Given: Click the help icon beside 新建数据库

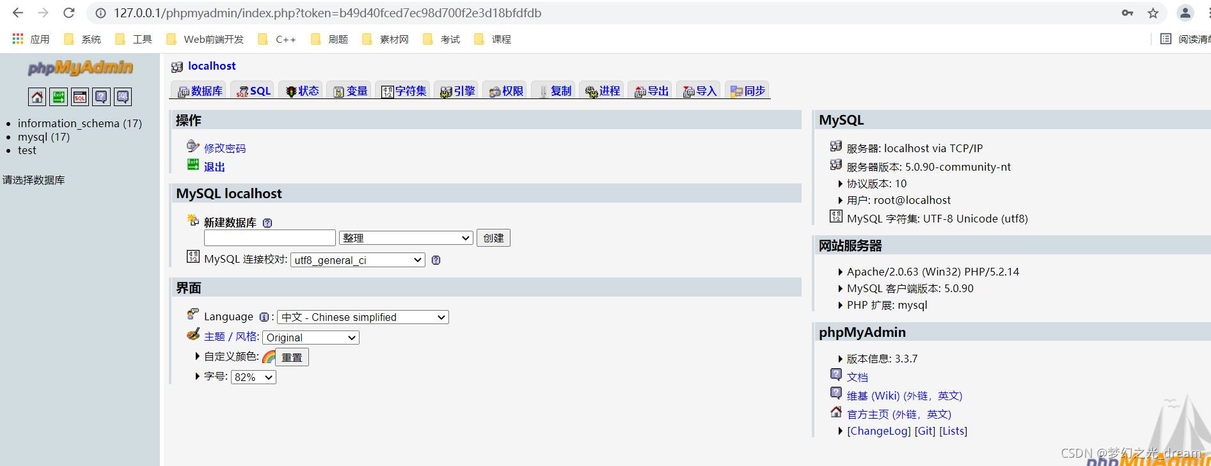Looking at the screenshot, I should (267, 223).
